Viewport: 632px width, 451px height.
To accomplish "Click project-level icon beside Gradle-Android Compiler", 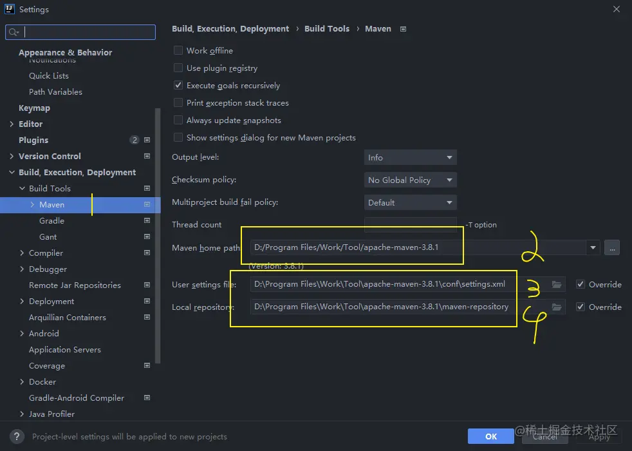I will coord(147,398).
